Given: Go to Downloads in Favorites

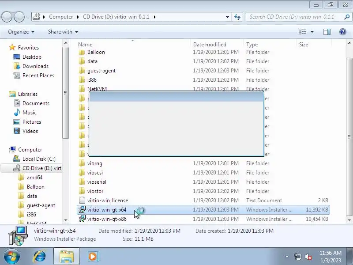Looking at the screenshot, I should click(x=35, y=66).
